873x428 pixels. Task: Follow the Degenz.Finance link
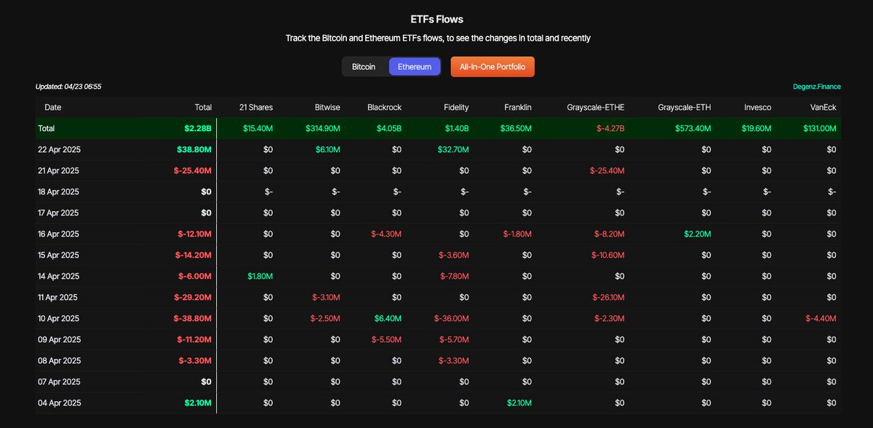(816, 87)
